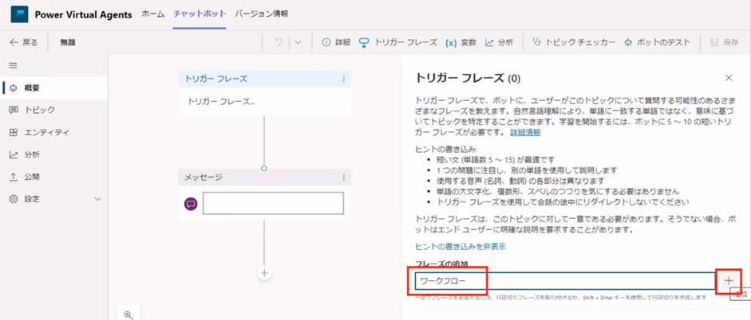Open トピック in the sidebar
Screen dimensions: 751x320
53,110
